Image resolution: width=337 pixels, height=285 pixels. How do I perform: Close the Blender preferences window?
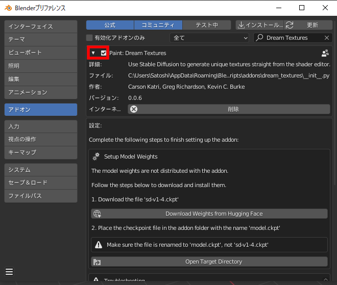click(325, 8)
